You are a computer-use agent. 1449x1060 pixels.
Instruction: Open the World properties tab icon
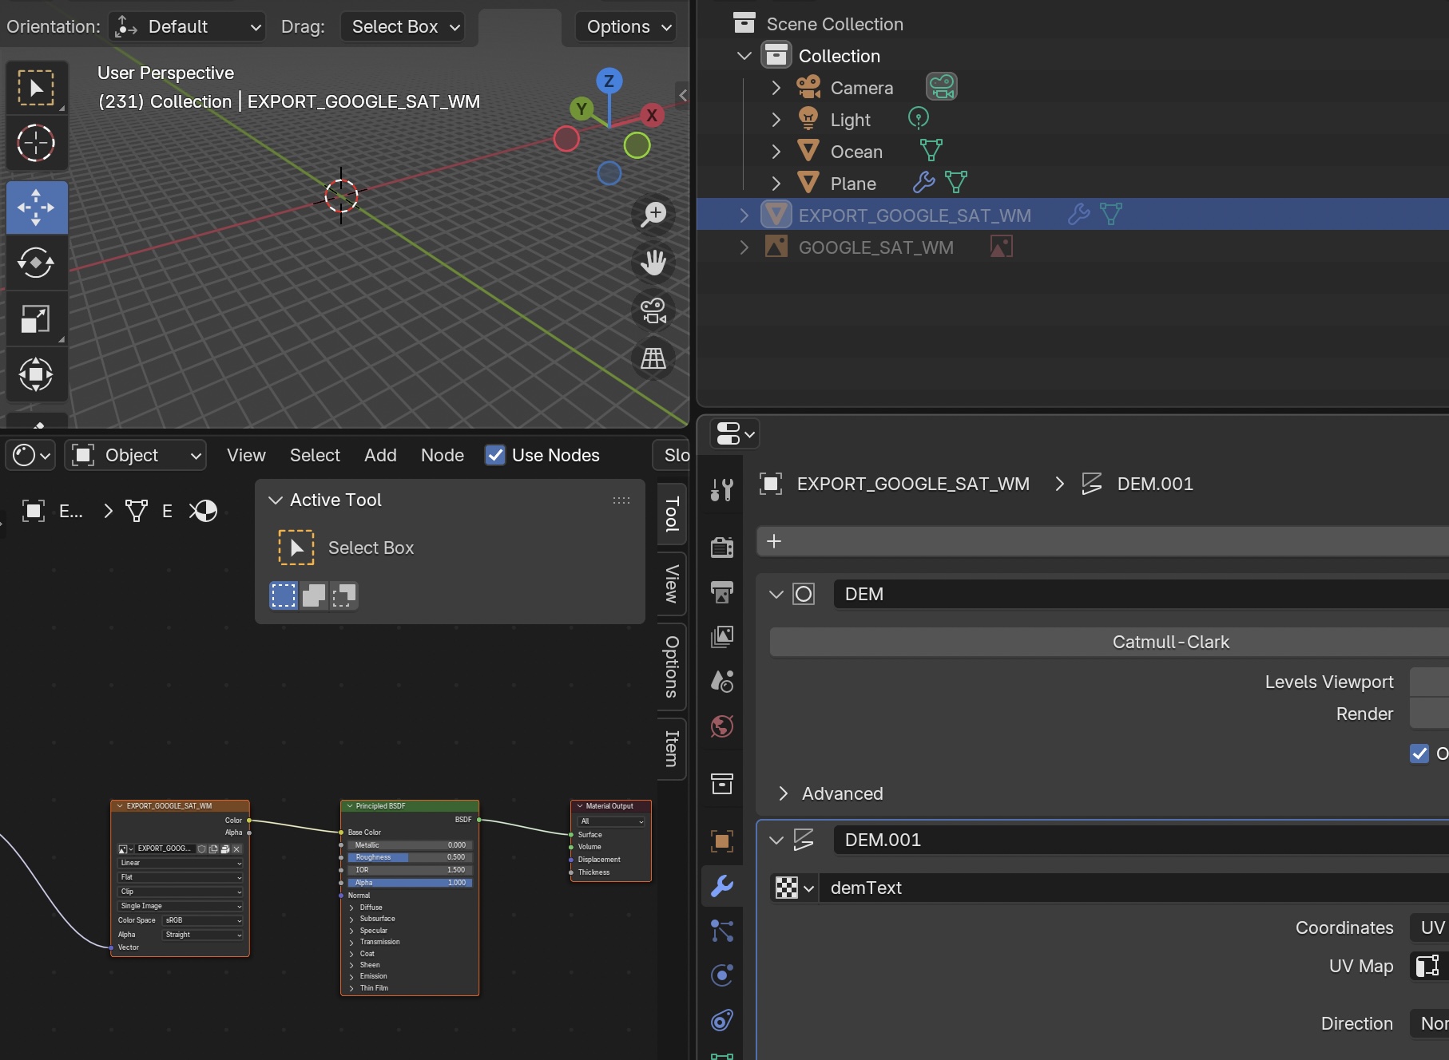pos(722,726)
